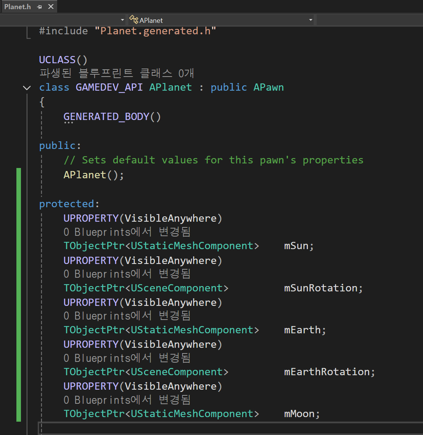Click the suggestion dots under GENERATED_BODY

pos(68,123)
